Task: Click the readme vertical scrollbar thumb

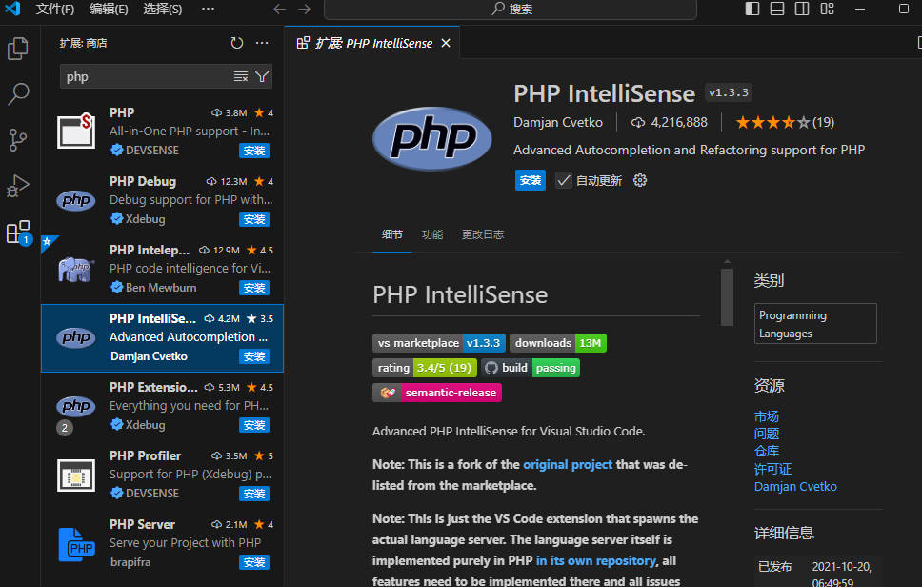Action: tap(728, 297)
